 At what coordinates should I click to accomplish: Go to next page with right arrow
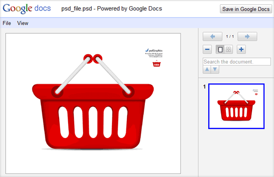tap(247, 37)
